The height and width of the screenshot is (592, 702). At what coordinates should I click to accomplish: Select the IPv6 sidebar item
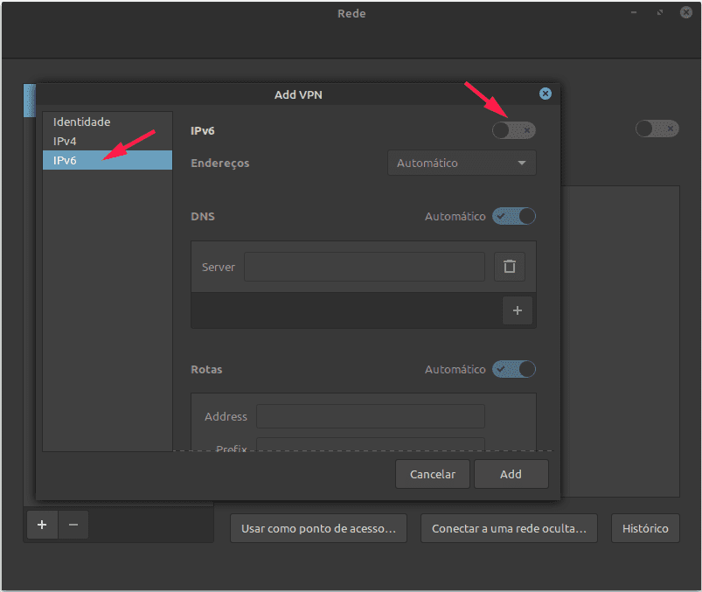66,160
